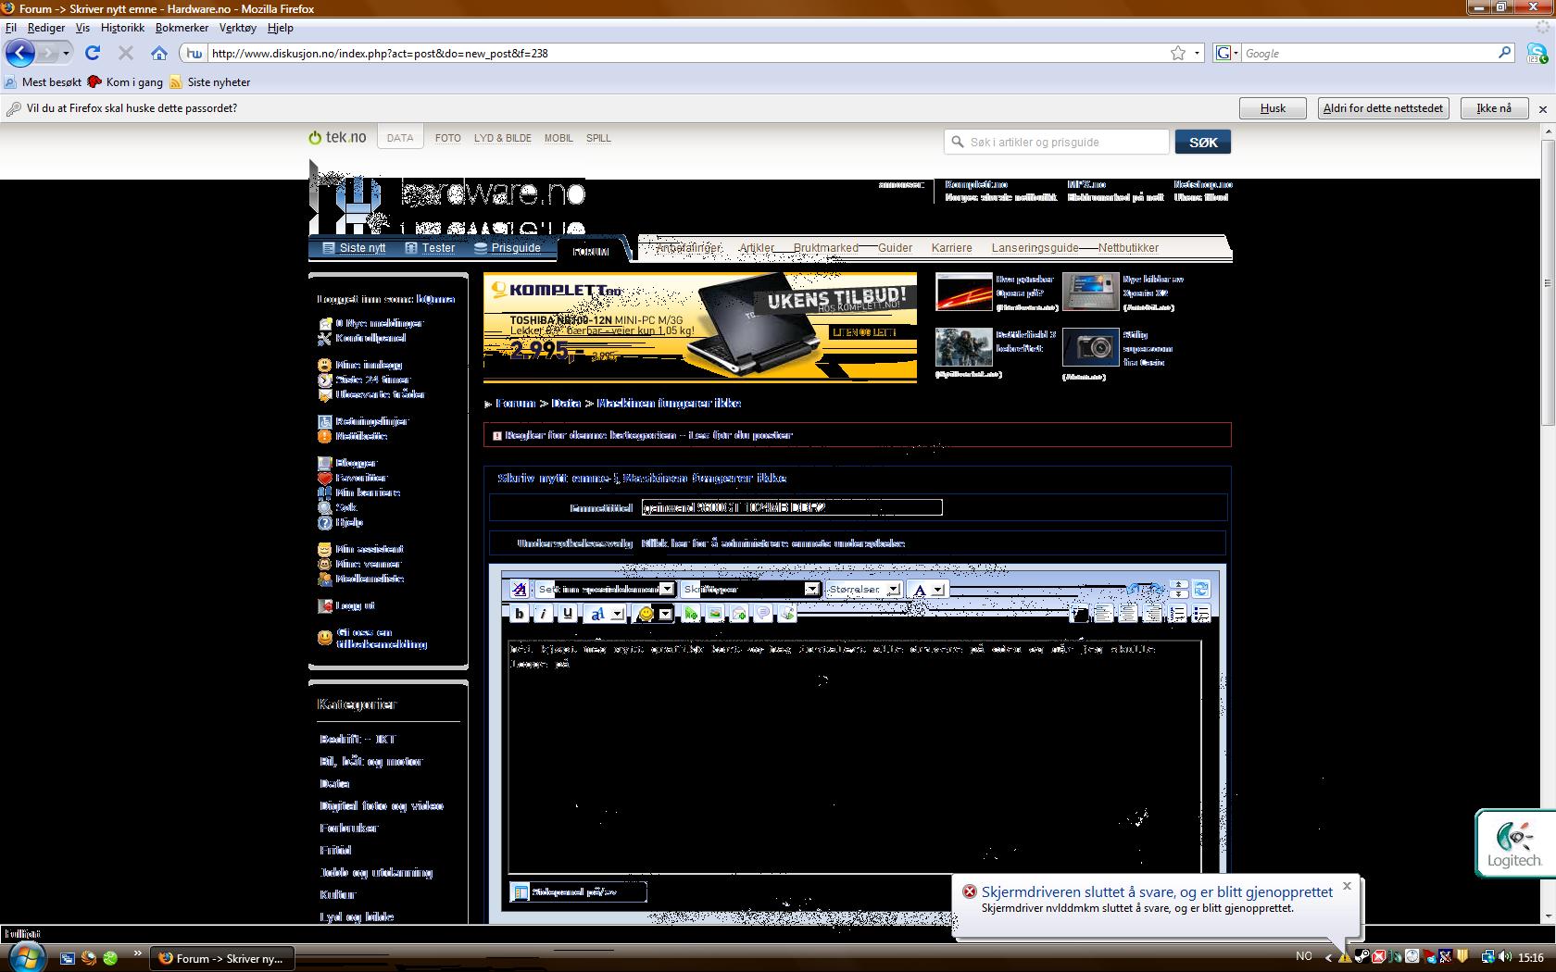
Task: Open the Verktøy menu
Action: pyautogui.click(x=237, y=28)
